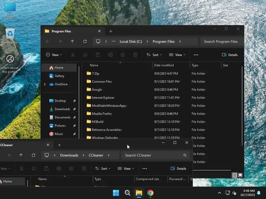This screenshot has height=199, width=266.
Task: Refresh the Program Files window
Action: [85, 41]
